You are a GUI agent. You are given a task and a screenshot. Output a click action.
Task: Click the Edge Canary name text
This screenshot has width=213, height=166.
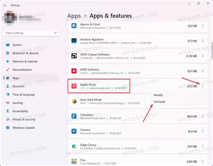click(88, 145)
